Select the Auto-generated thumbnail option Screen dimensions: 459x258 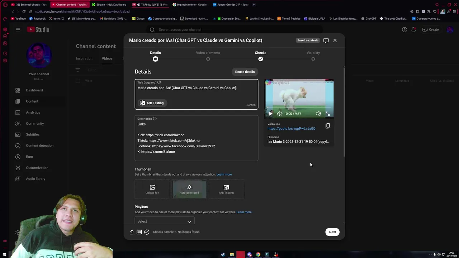pyautogui.click(x=189, y=189)
